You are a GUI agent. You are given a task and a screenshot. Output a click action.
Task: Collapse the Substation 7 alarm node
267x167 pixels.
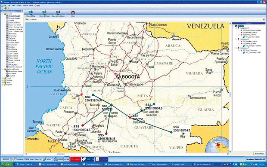point(236,48)
